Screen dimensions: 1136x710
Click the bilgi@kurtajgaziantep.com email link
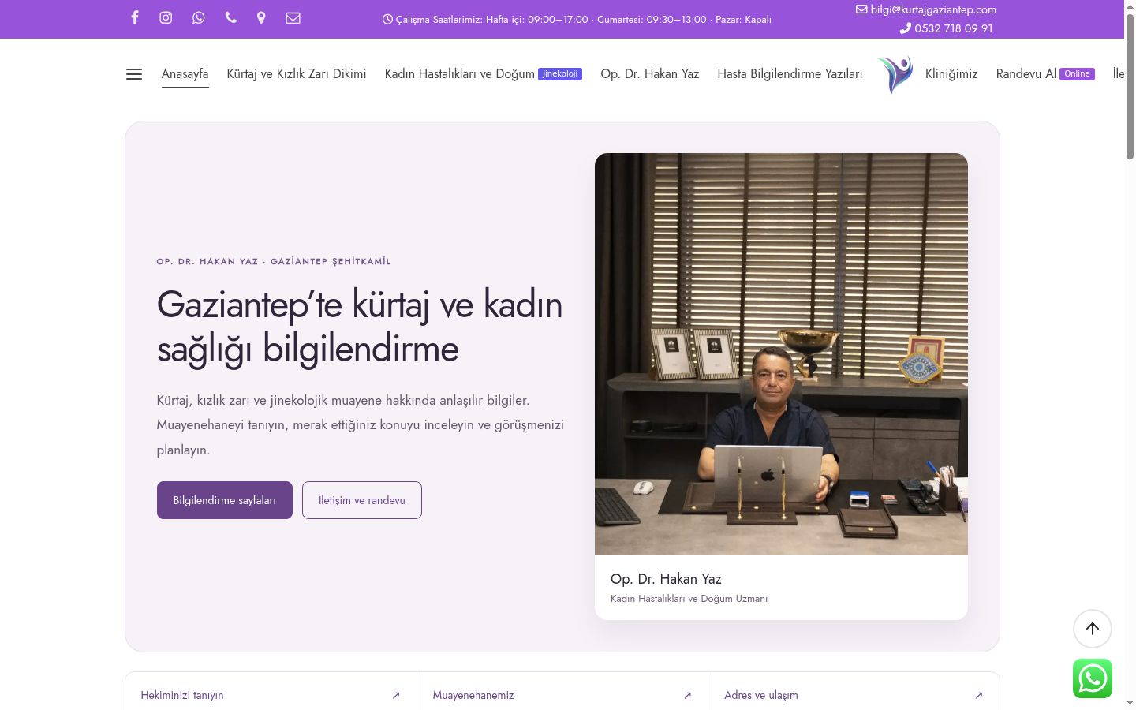click(x=926, y=9)
